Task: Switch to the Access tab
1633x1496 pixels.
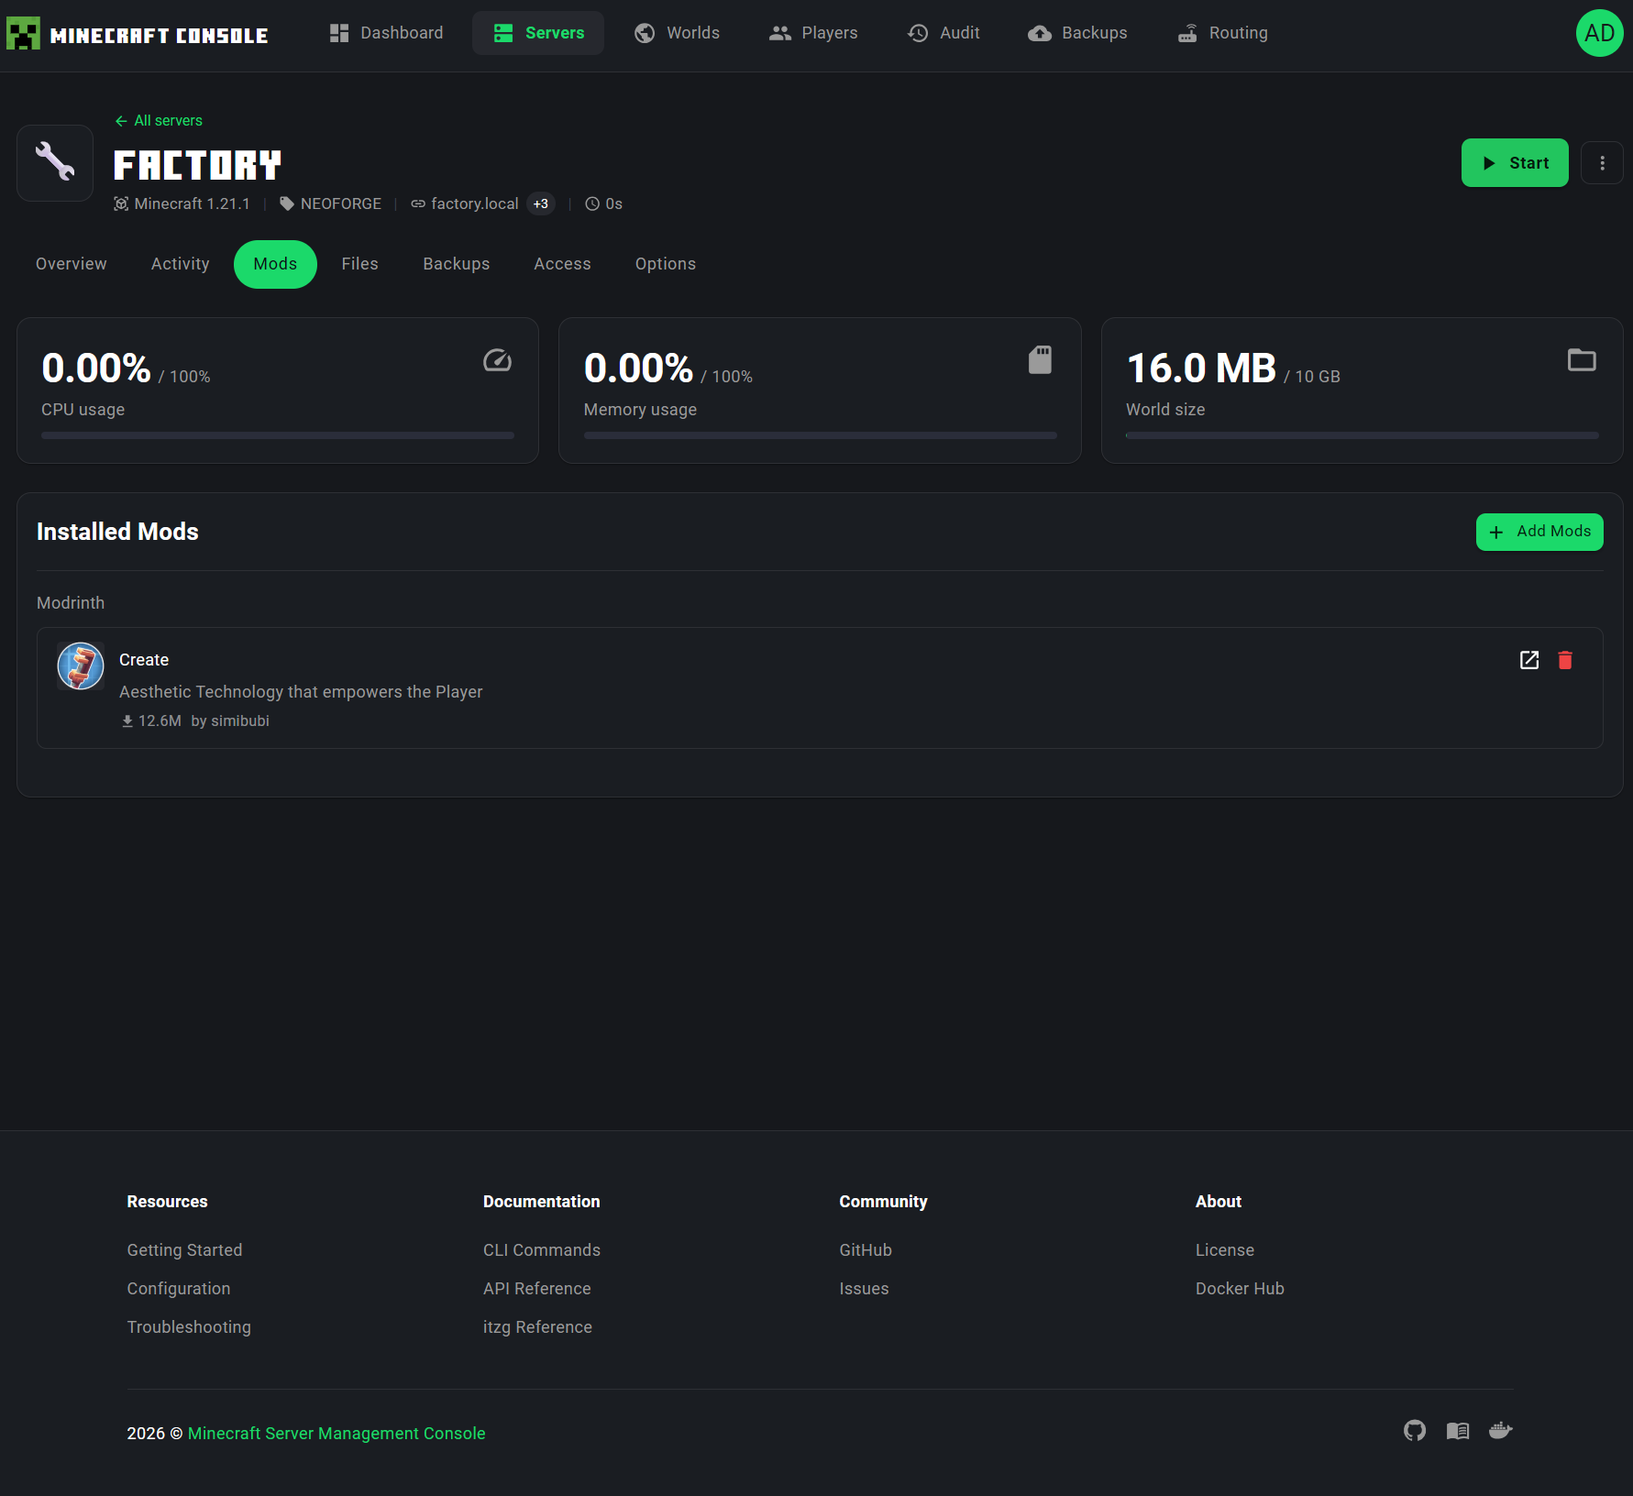Action: 563,264
